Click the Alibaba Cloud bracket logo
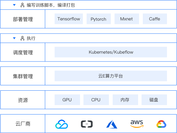This screenshot has width=177, height=133. point(87,124)
